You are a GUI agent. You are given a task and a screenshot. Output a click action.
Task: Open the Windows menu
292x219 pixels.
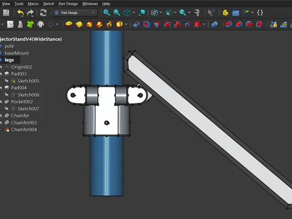point(90,4)
